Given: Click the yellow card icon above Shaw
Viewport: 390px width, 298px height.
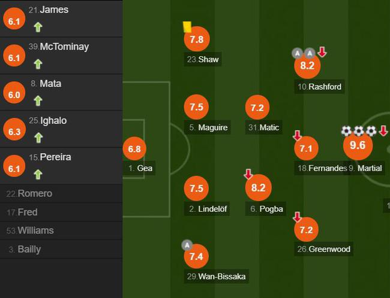Looking at the screenshot, I should [187, 27].
